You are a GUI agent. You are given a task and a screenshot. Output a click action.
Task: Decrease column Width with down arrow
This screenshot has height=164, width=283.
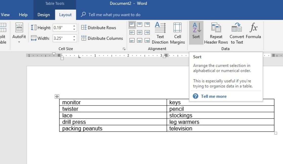click(x=74, y=40)
